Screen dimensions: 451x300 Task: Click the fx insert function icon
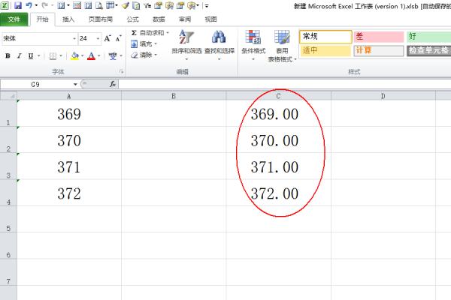click(113, 84)
